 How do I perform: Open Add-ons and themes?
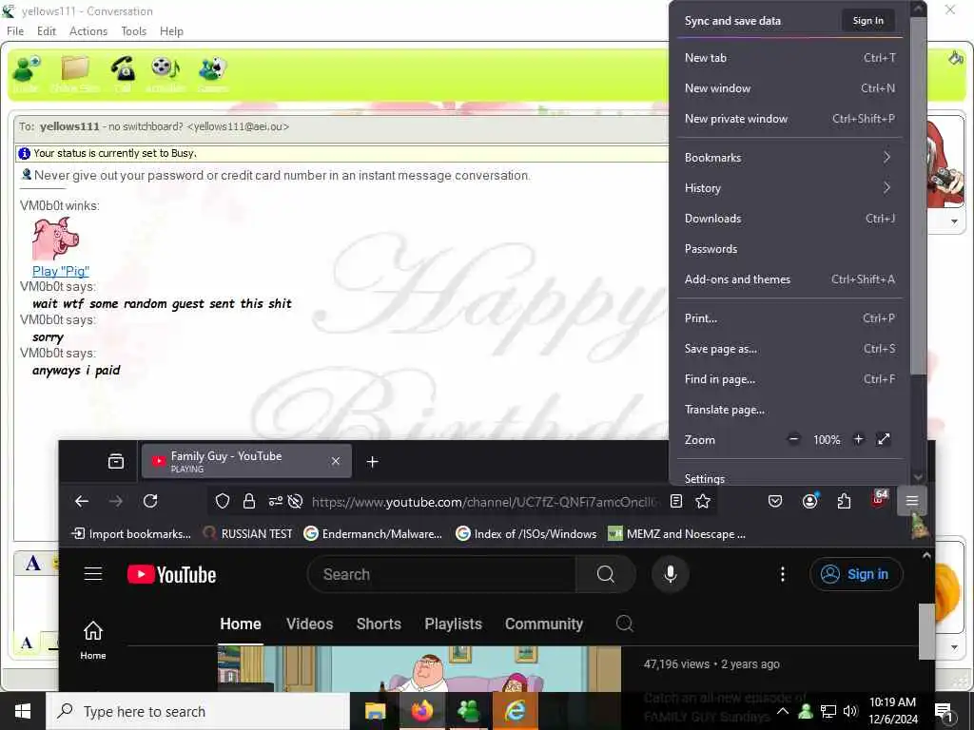click(x=789, y=279)
